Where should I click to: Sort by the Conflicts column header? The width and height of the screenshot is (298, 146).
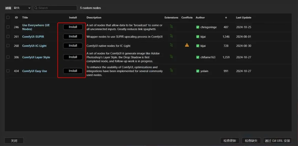pyautogui.click(x=187, y=18)
